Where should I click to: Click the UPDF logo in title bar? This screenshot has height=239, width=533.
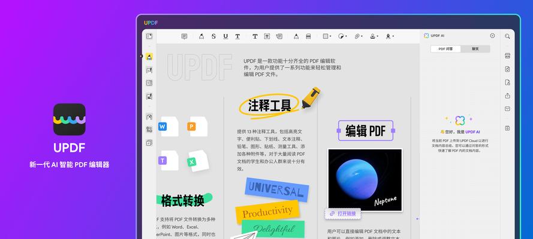coord(151,23)
